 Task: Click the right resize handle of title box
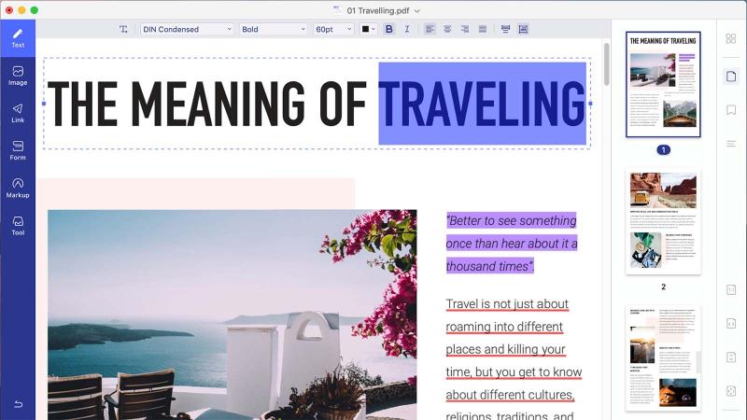pos(590,104)
